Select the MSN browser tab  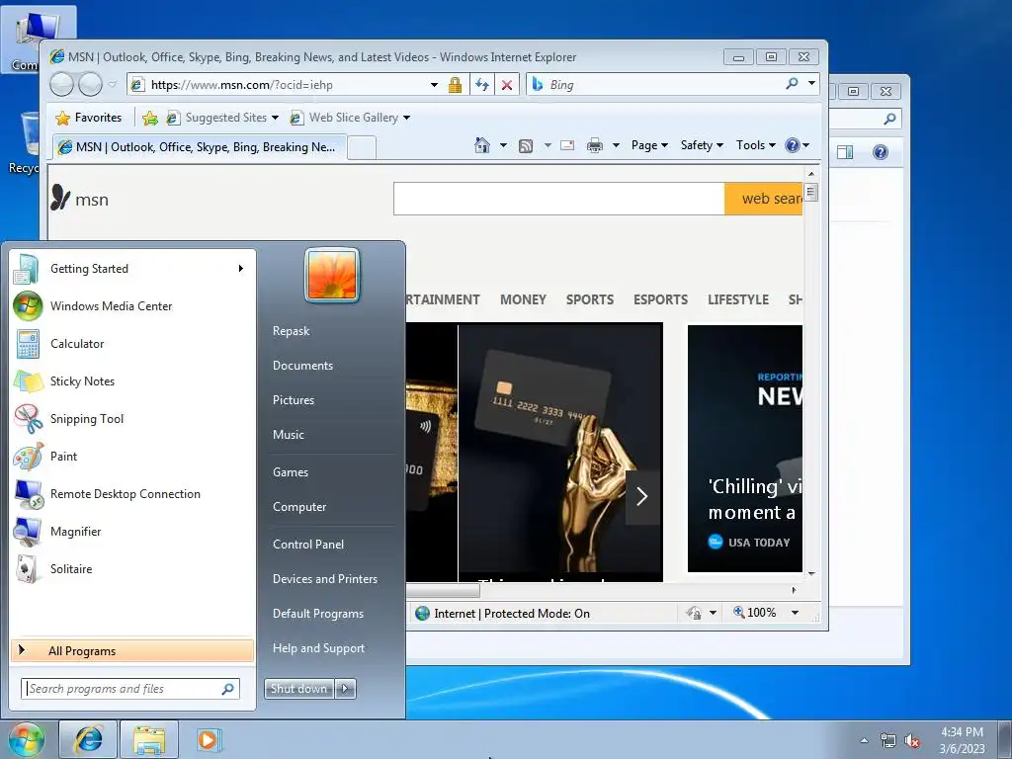[x=200, y=147]
